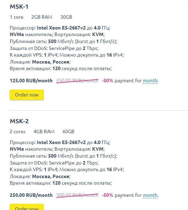Image resolution: width=188 pixels, height=210 pixels.
Task: Click the 250.00 RUB/month price for MSK-2
Action: (x=31, y=195)
